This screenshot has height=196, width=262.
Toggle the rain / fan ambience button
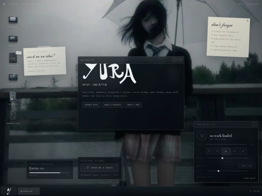point(247,166)
